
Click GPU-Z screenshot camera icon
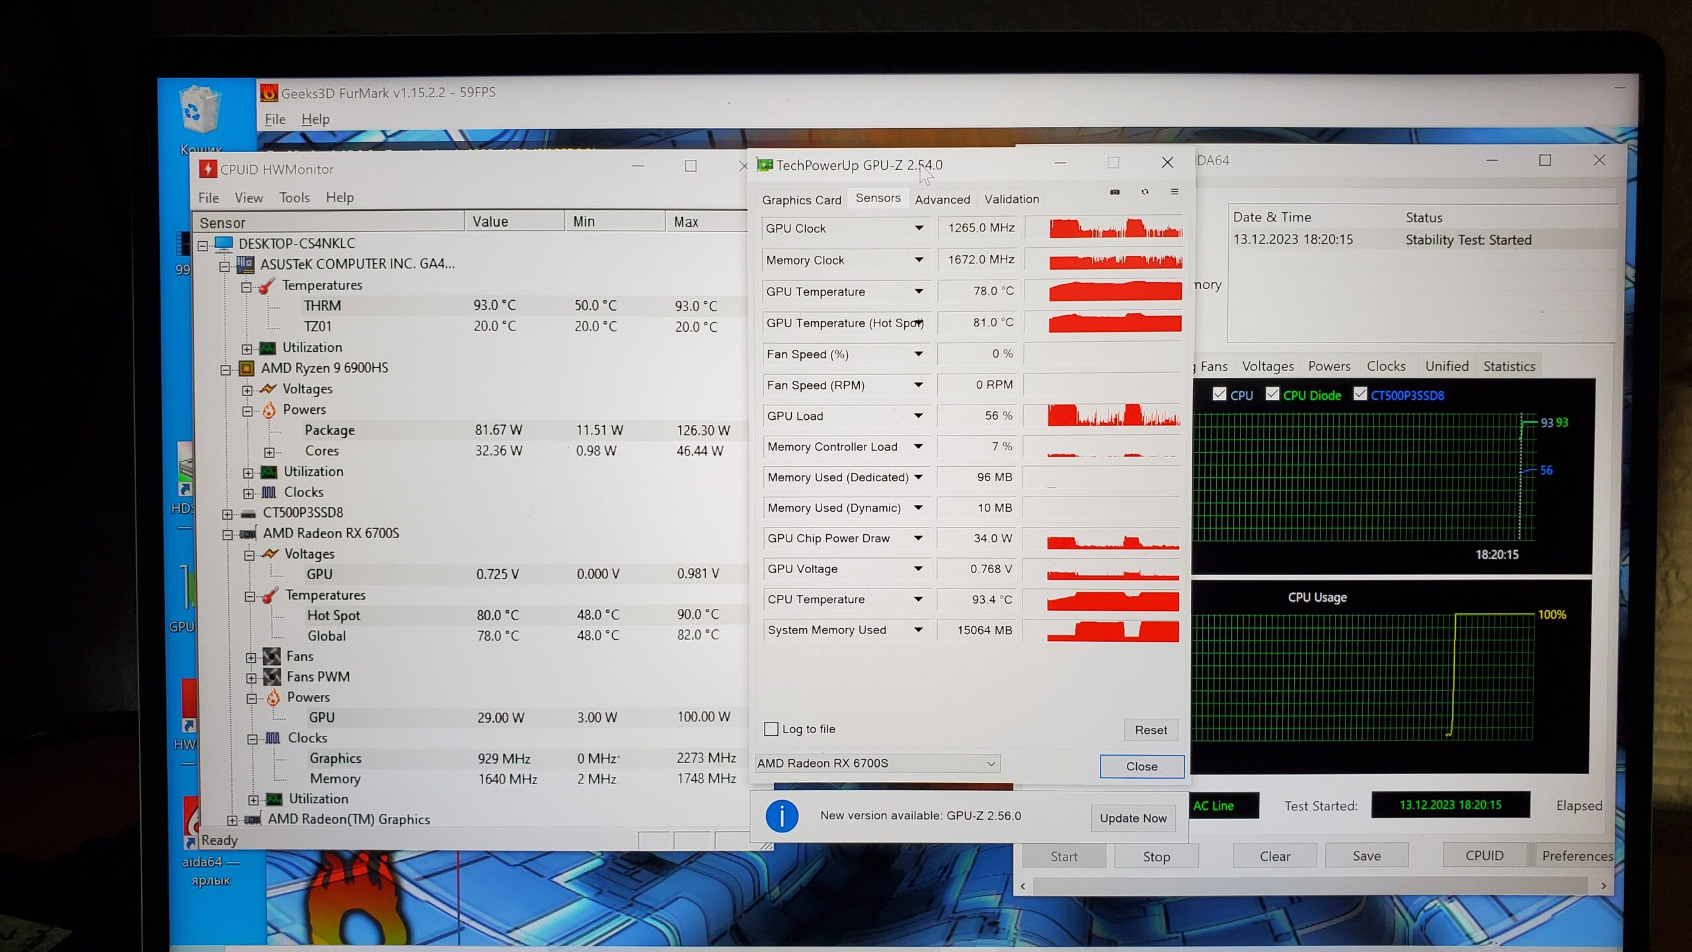(1115, 192)
